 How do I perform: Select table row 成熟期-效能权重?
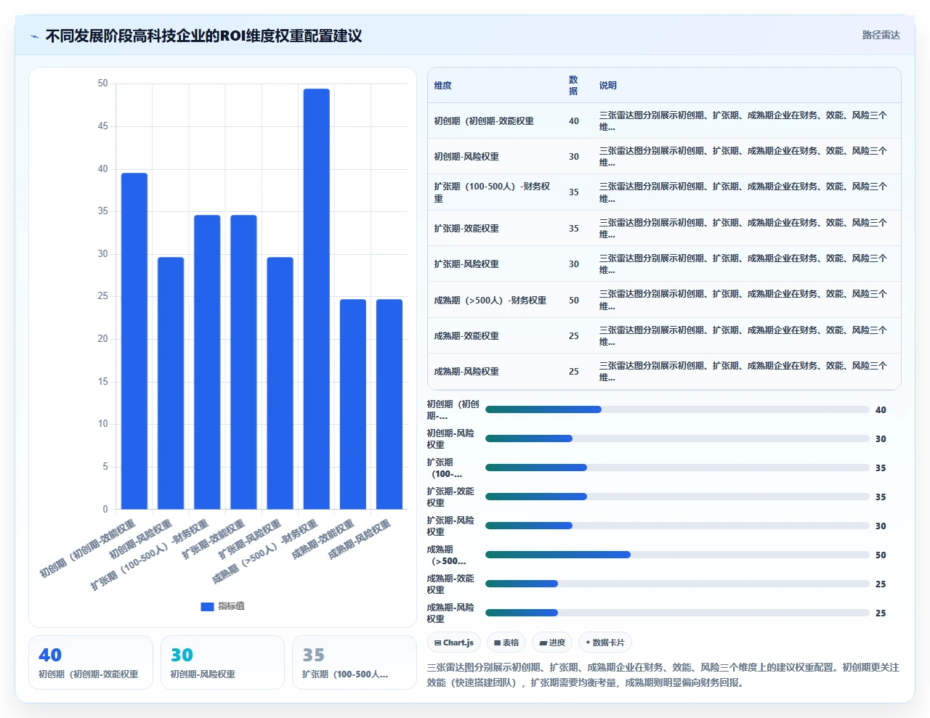[x=664, y=335]
